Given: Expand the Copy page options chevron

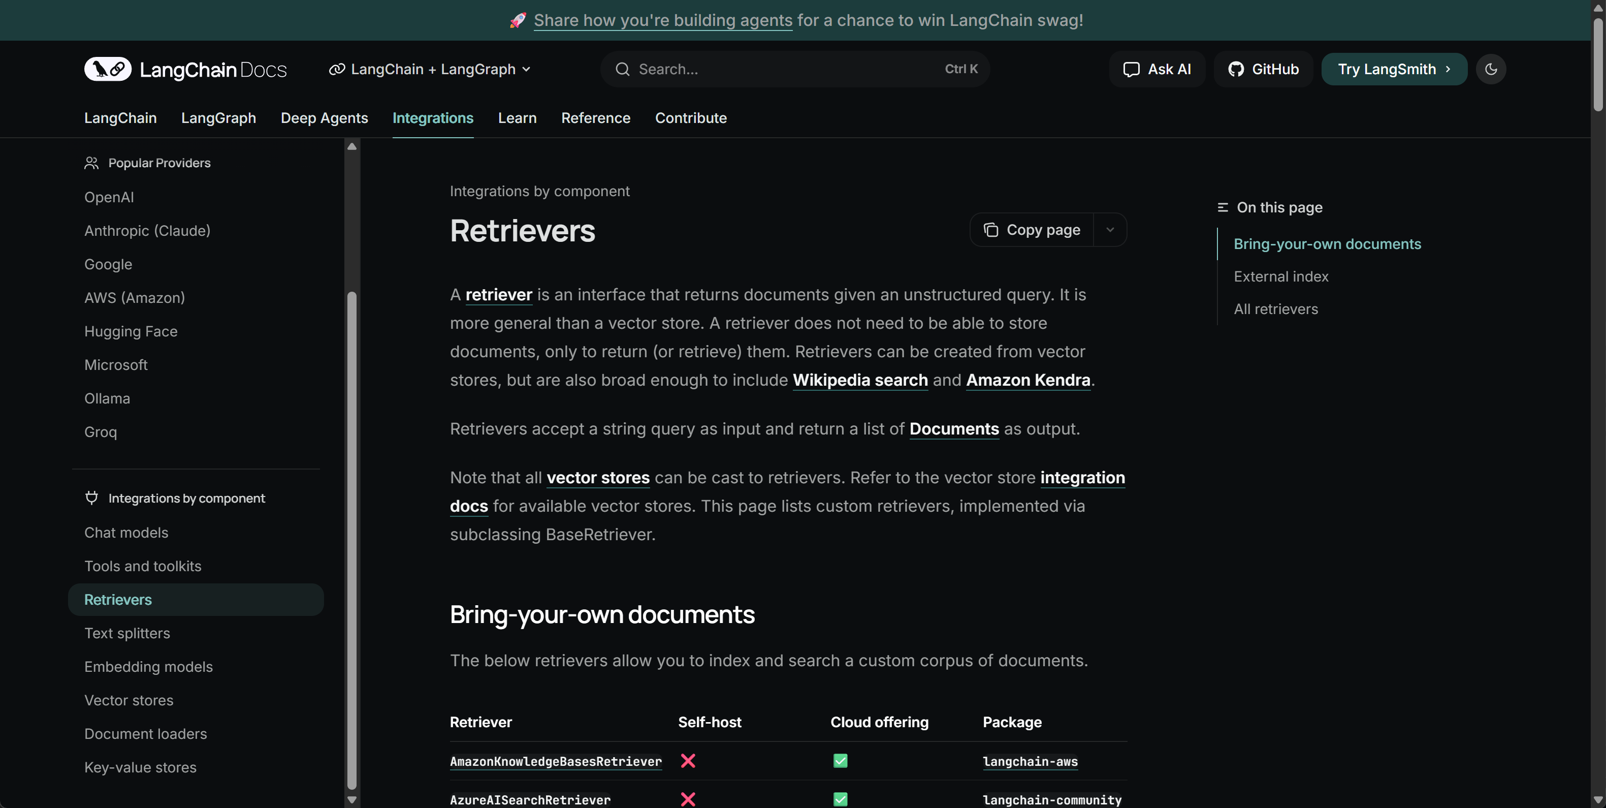Looking at the screenshot, I should click(x=1110, y=230).
